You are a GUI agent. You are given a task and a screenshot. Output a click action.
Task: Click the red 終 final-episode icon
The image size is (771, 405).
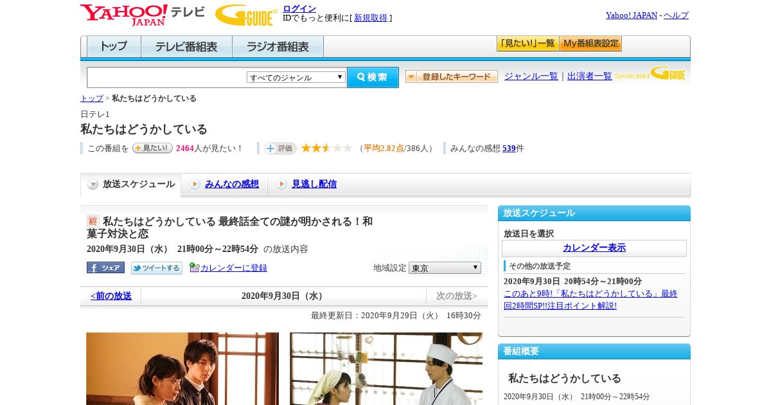pos(93,221)
